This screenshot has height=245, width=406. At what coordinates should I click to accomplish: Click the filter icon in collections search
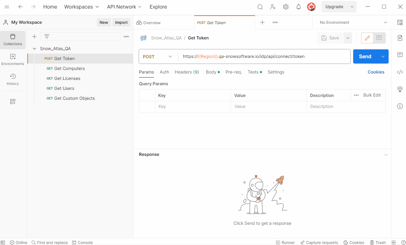46,37
